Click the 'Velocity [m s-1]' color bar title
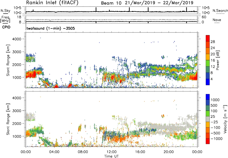The width and height of the screenshot is (228, 158). [x=225, y=119]
